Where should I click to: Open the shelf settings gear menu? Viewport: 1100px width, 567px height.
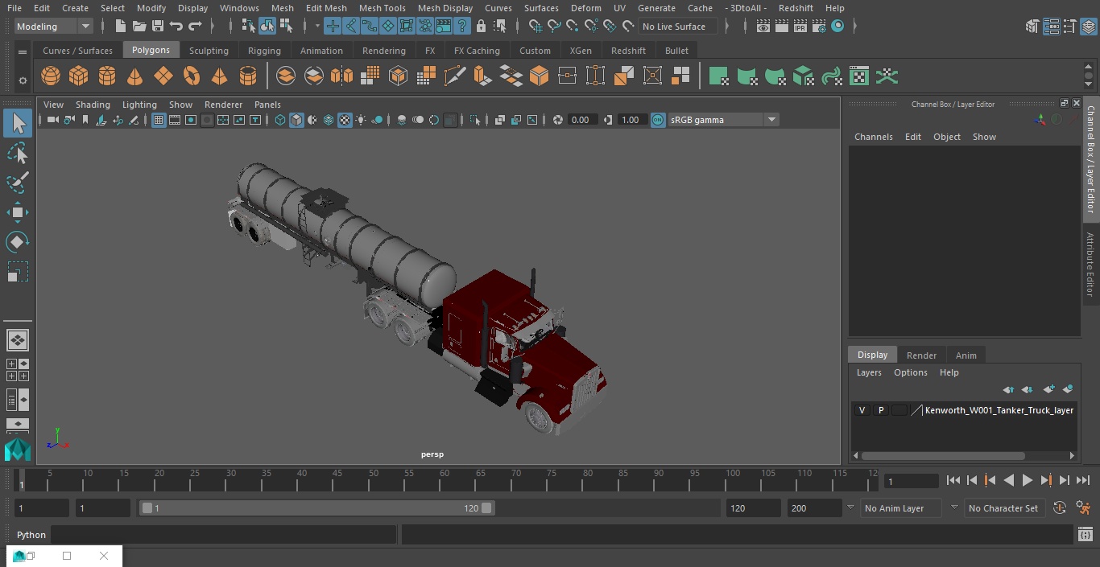pyautogui.click(x=23, y=80)
